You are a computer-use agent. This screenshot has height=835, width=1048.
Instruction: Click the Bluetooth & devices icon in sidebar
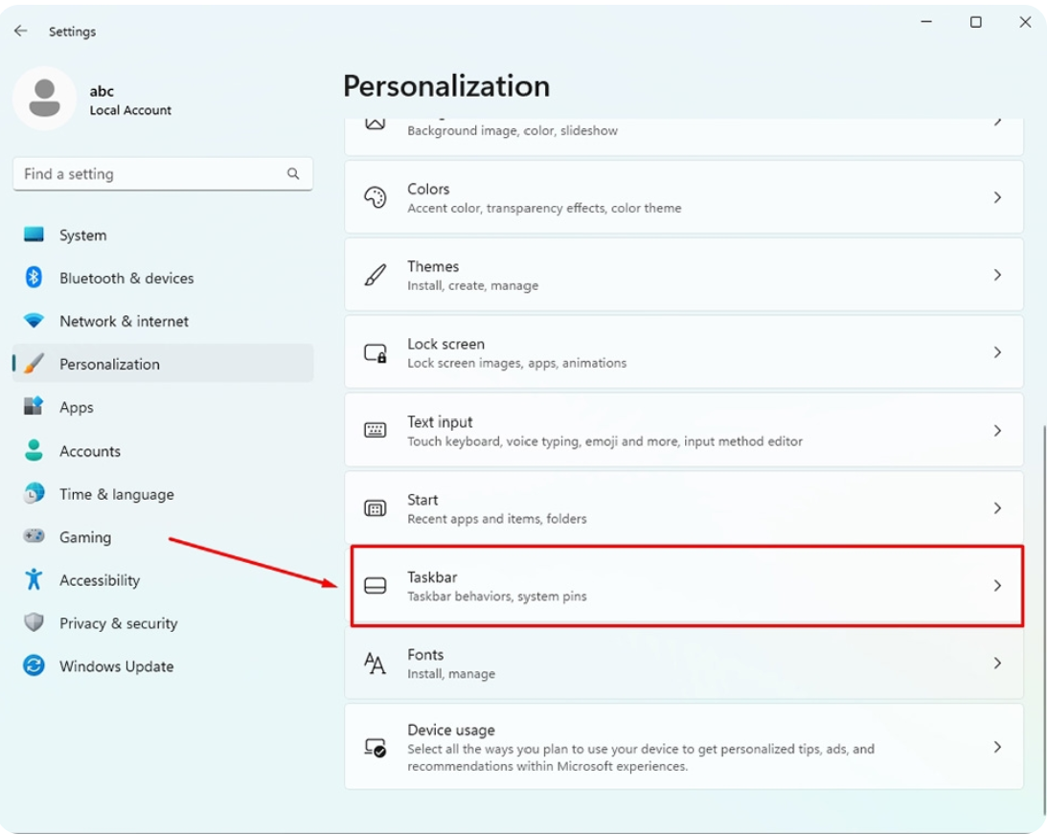34,278
